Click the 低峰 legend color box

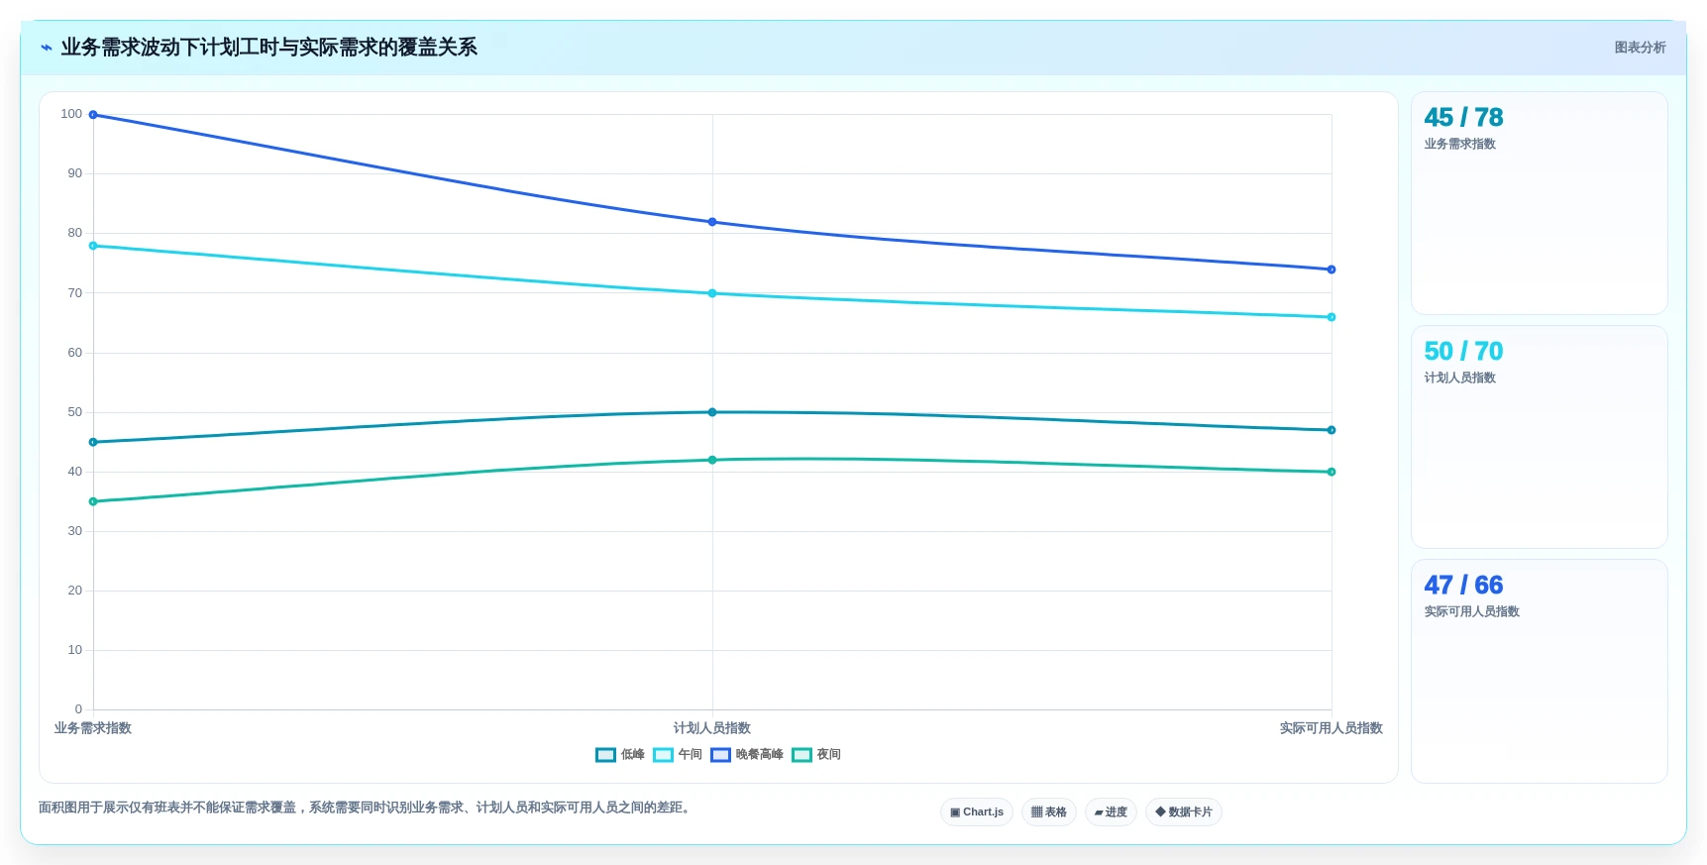pos(605,755)
